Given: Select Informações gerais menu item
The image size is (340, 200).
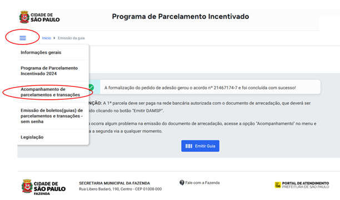Looking at the screenshot, I should tap(53, 52).
